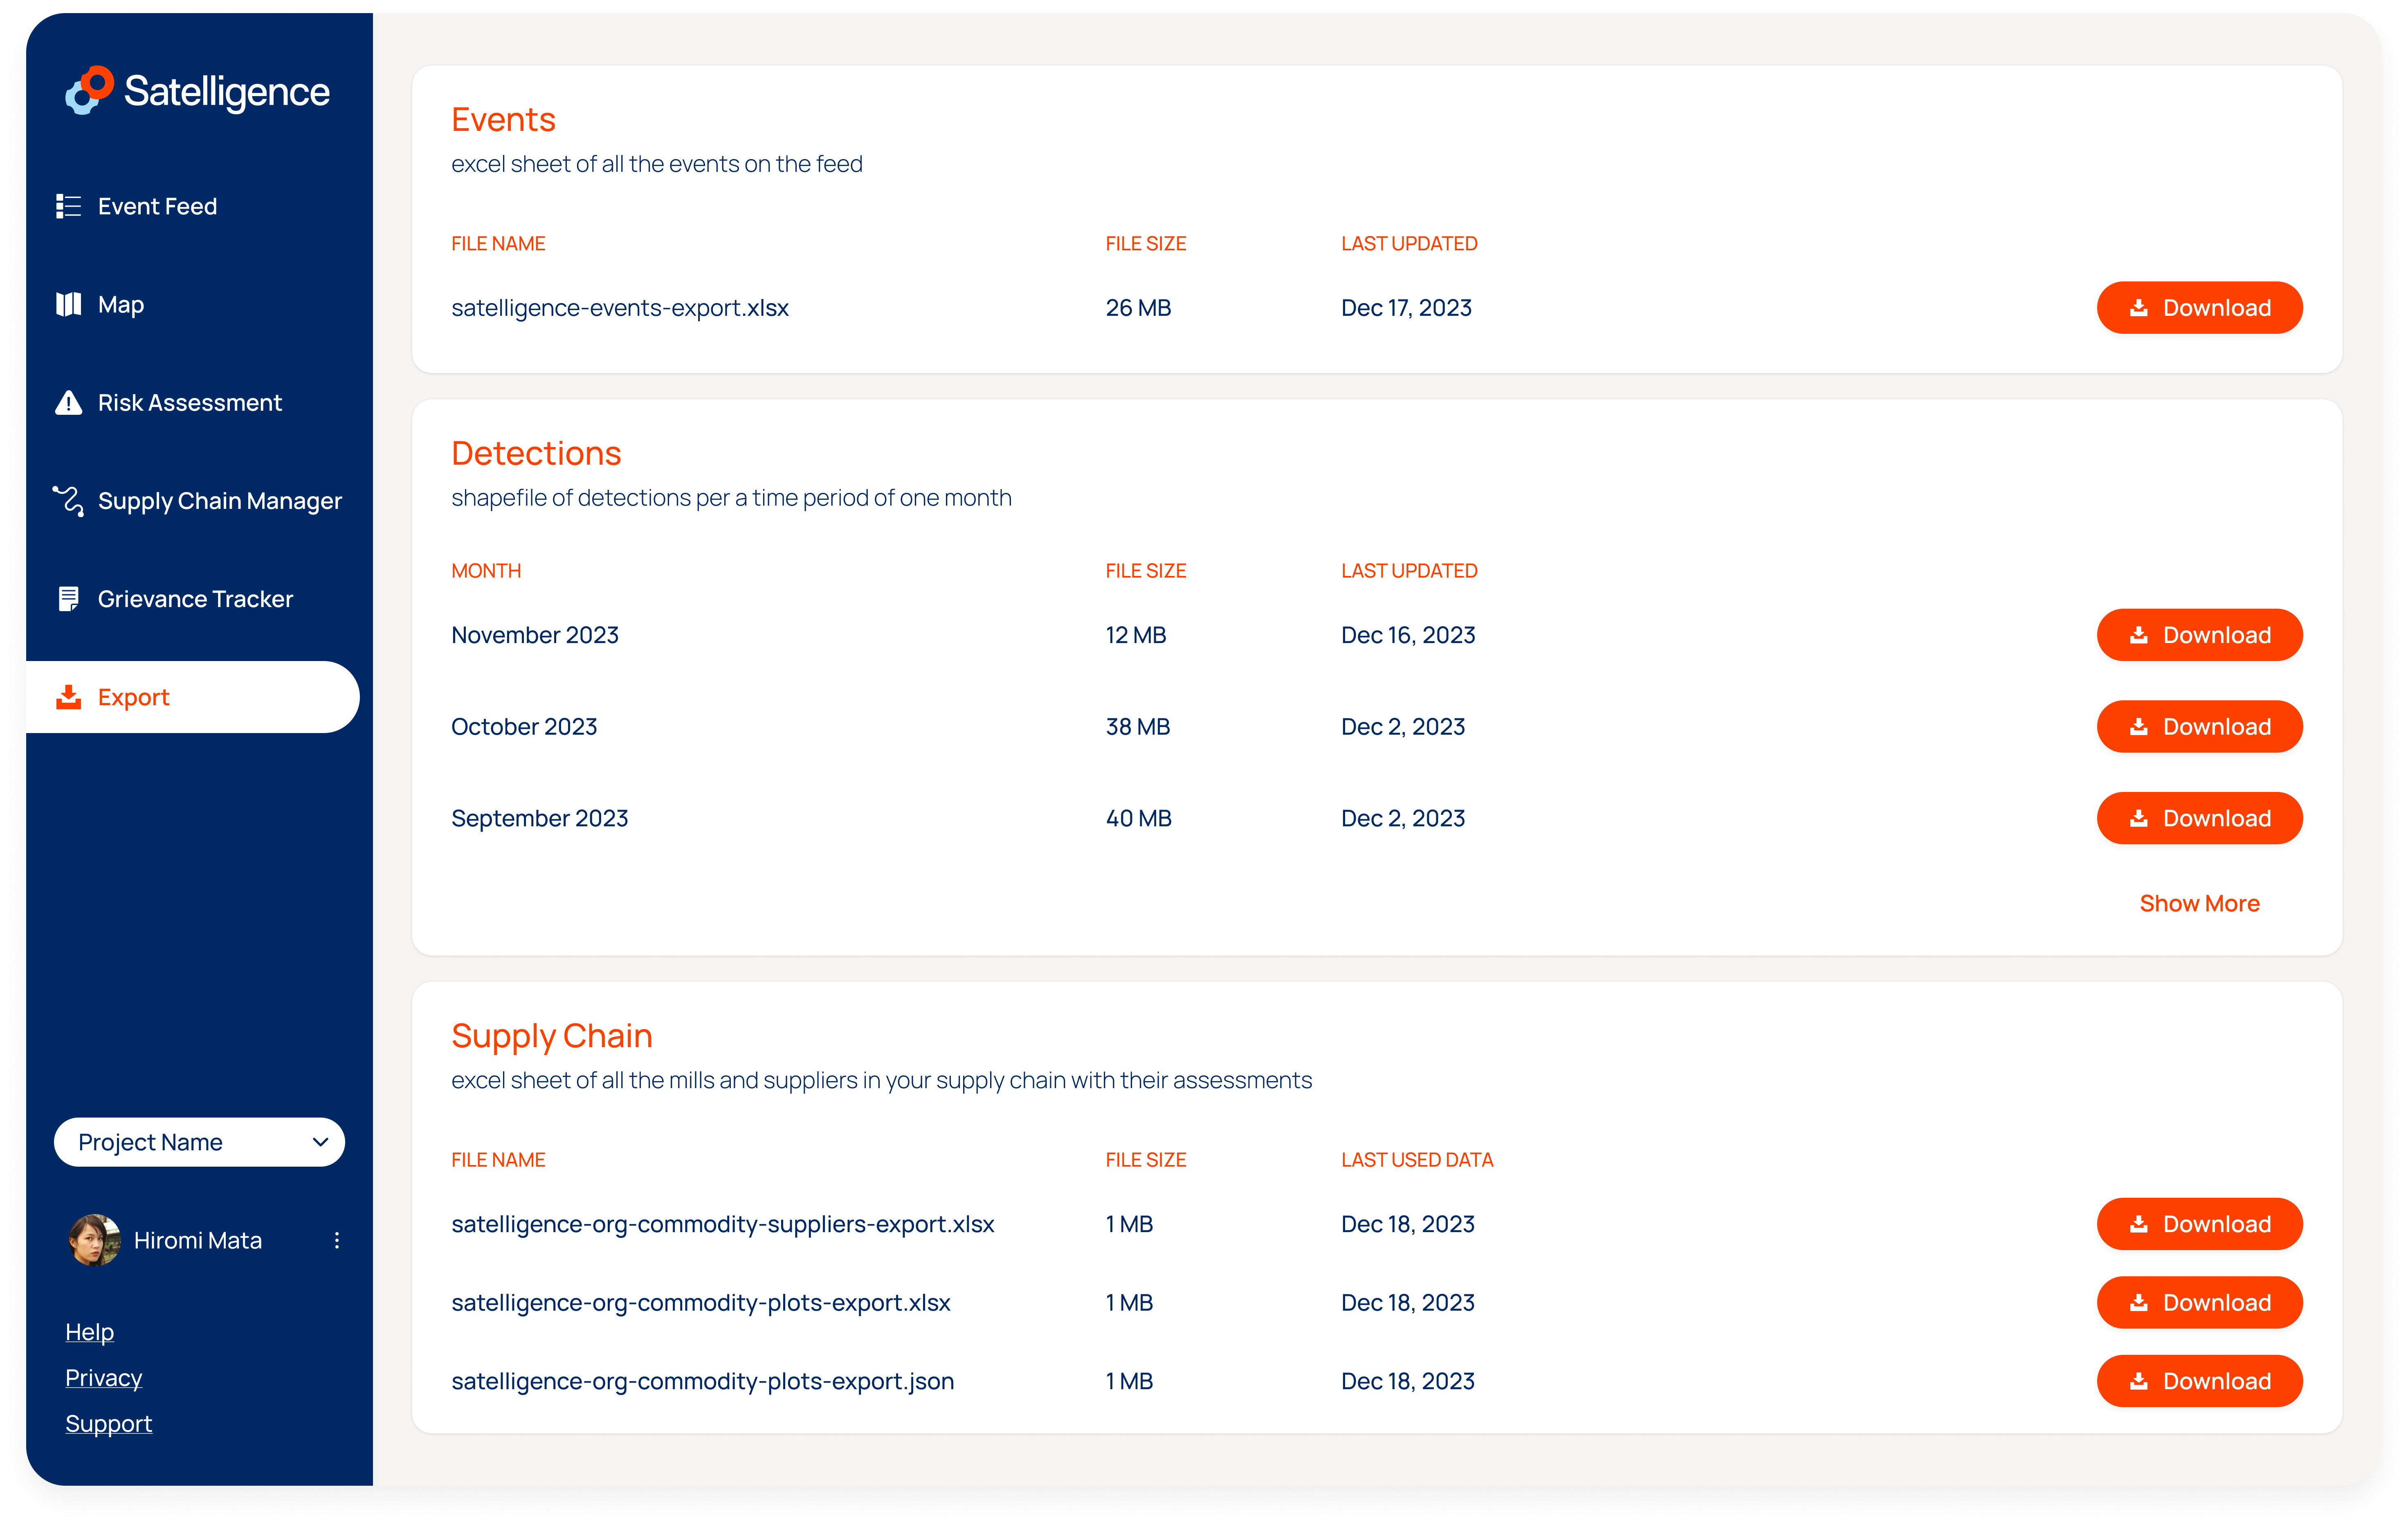Image resolution: width=2408 pixels, height=1525 pixels.
Task: Click Hiromi Mata's profile avatar
Action: click(94, 1240)
